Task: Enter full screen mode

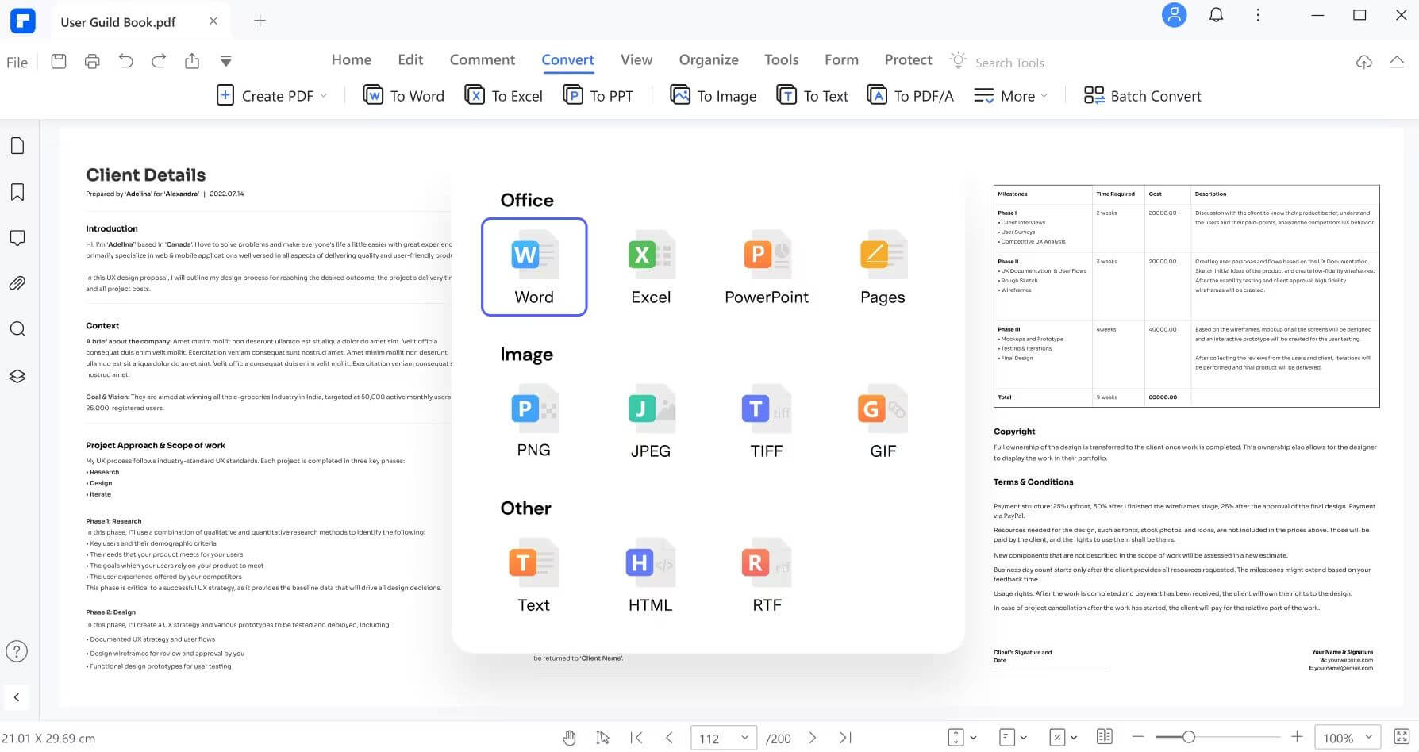Action: click(1402, 737)
